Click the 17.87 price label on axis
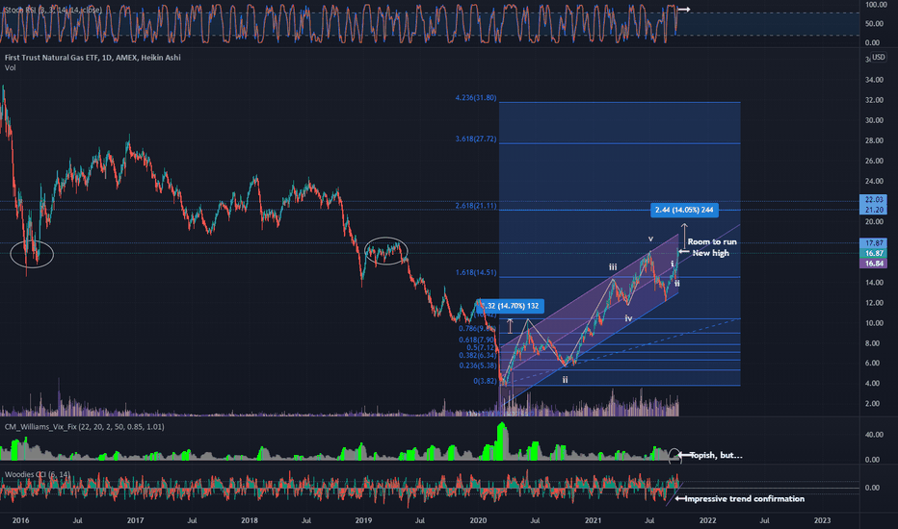 tap(873, 243)
